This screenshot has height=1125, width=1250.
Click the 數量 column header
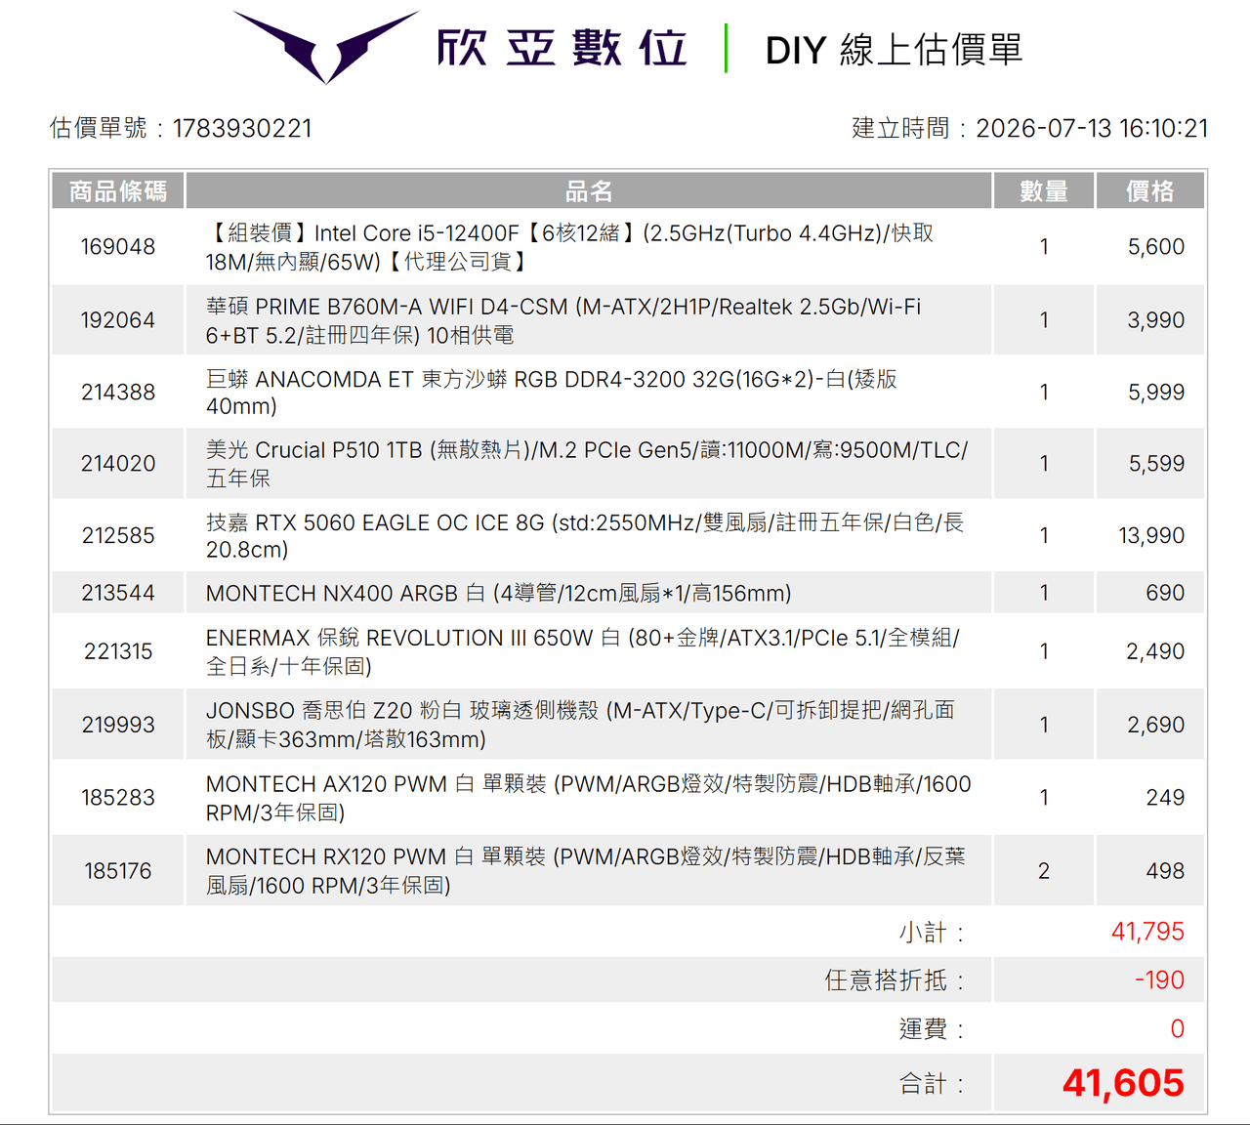tap(1044, 190)
